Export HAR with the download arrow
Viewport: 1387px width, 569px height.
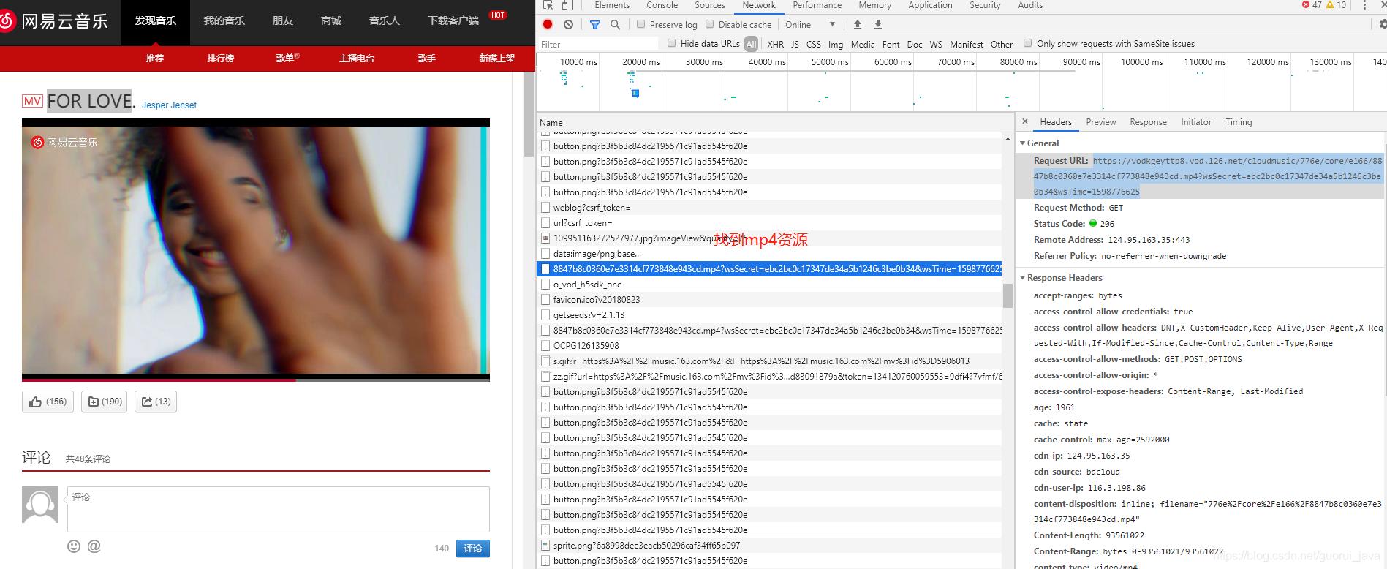[878, 24]
